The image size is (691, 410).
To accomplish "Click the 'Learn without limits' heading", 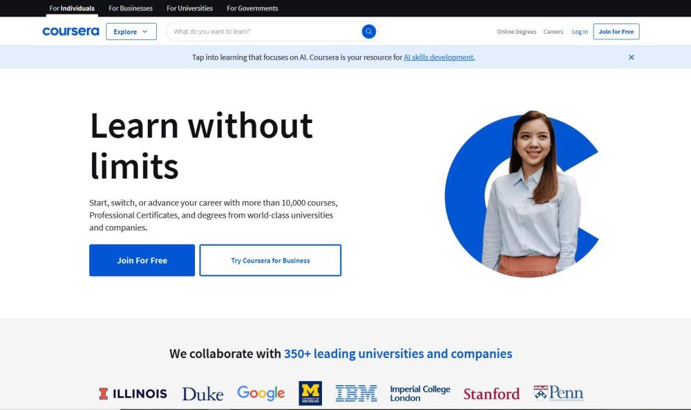I will coord(201,145).
